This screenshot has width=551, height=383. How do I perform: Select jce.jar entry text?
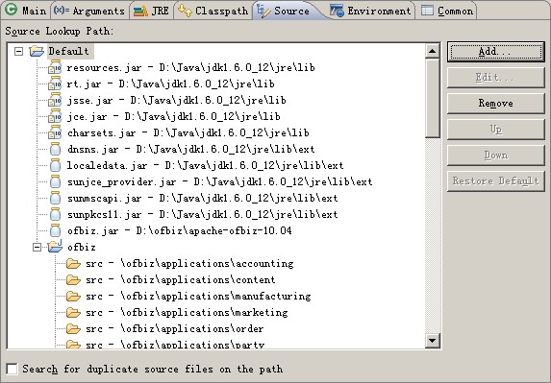coord(174,116)
